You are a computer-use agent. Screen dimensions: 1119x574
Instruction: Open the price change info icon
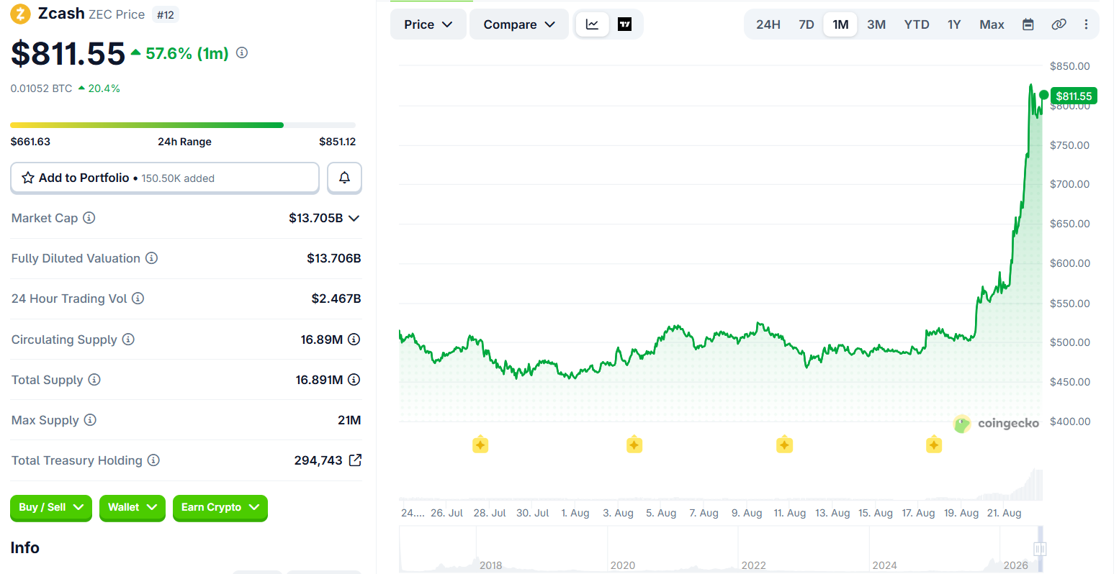[x=242, y=53]
